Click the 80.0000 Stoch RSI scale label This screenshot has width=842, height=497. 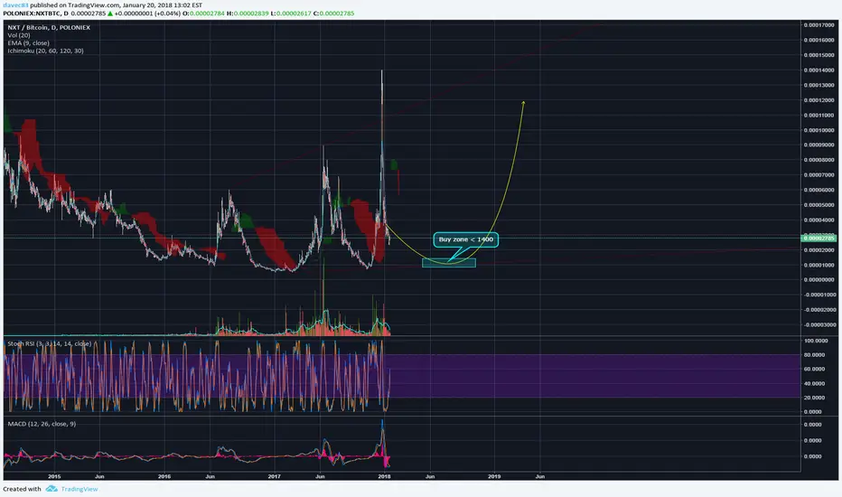tap(816, 354)
